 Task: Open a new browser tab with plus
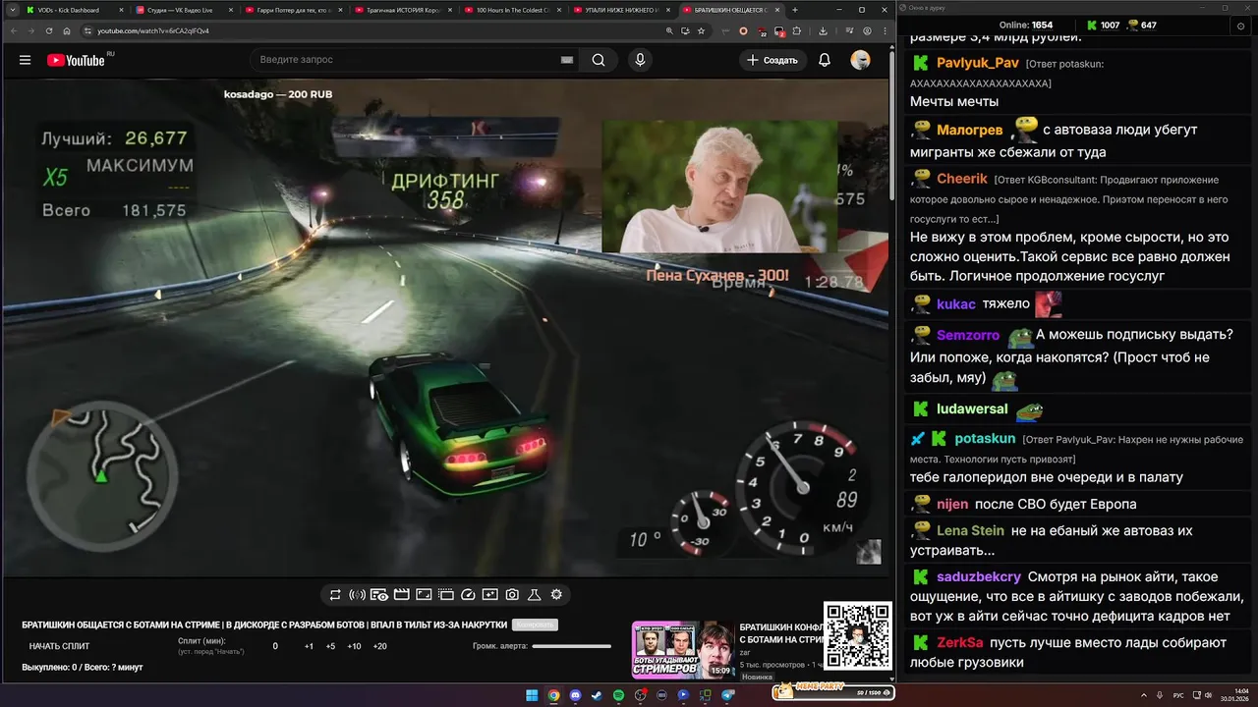tap(795, 10)
